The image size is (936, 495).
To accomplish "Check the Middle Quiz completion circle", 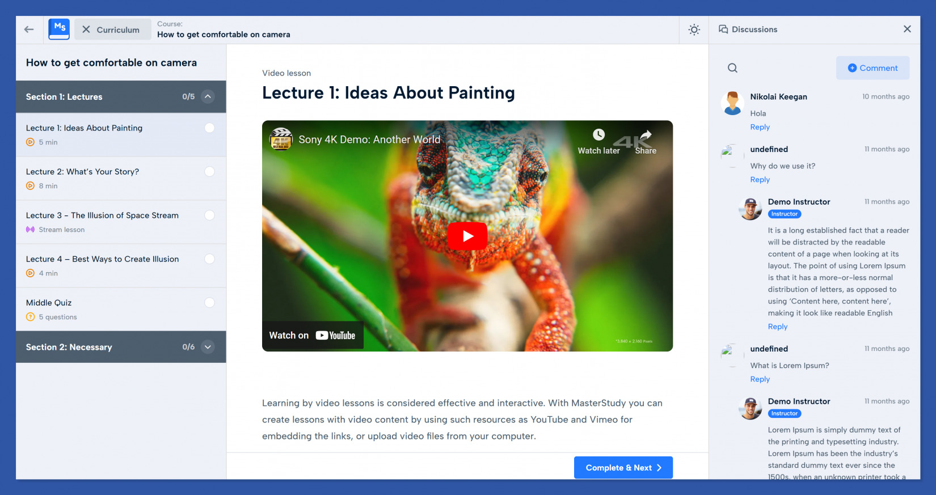I will point(209,303).
